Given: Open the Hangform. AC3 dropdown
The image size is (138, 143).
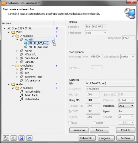Looking at the screenshot, I should click(x=126, y=106).
